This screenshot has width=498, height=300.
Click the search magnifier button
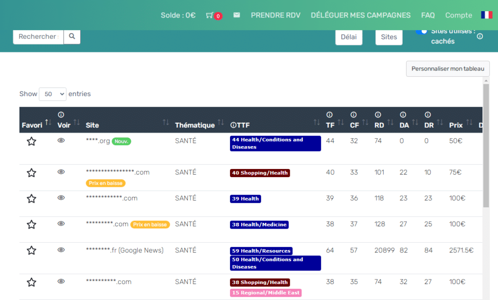coord(72,36)
